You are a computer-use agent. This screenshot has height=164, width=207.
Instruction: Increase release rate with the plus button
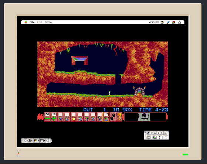point(54,117)
